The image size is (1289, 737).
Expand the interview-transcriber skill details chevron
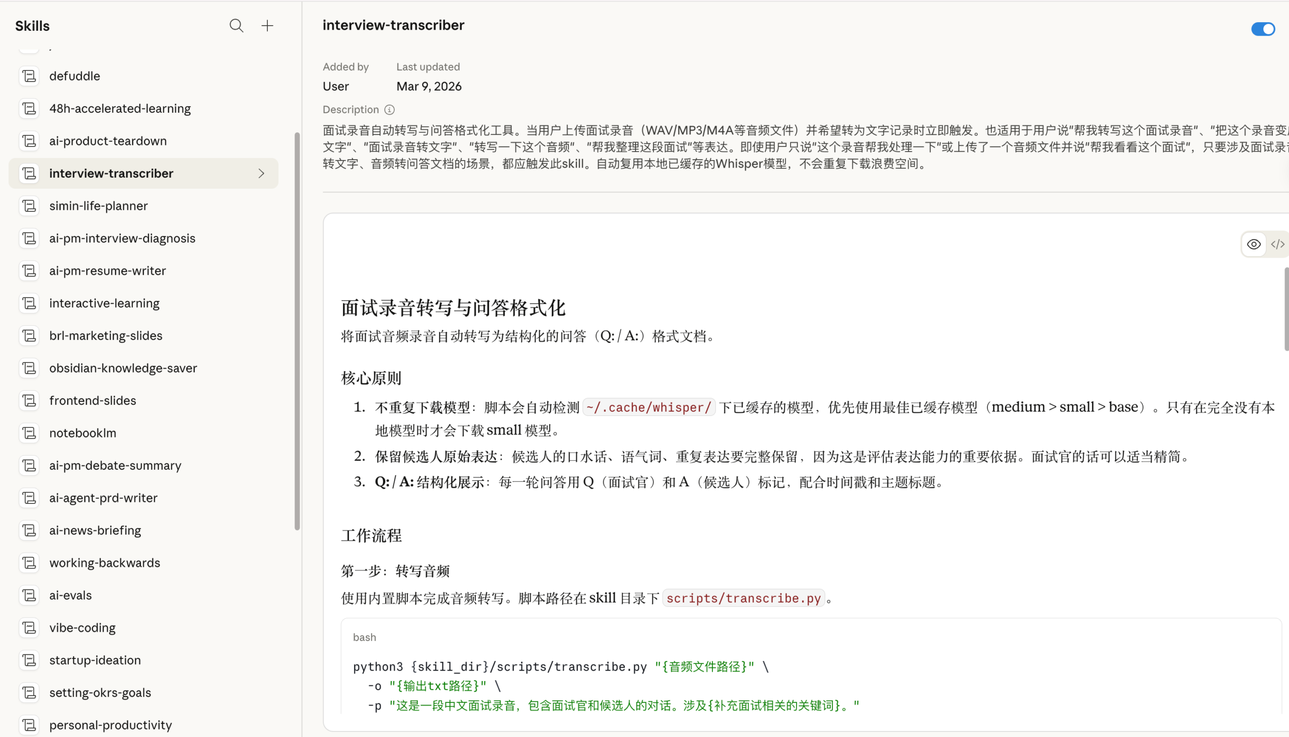[261, 173]
